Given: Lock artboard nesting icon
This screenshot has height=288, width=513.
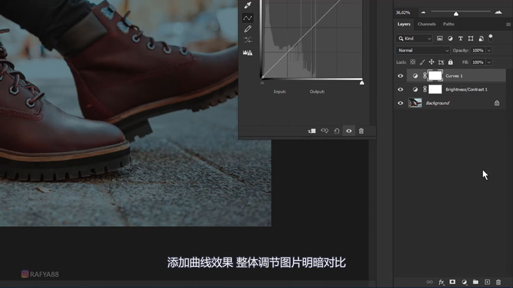Looking at the screenshot, I should coord(441,62).
